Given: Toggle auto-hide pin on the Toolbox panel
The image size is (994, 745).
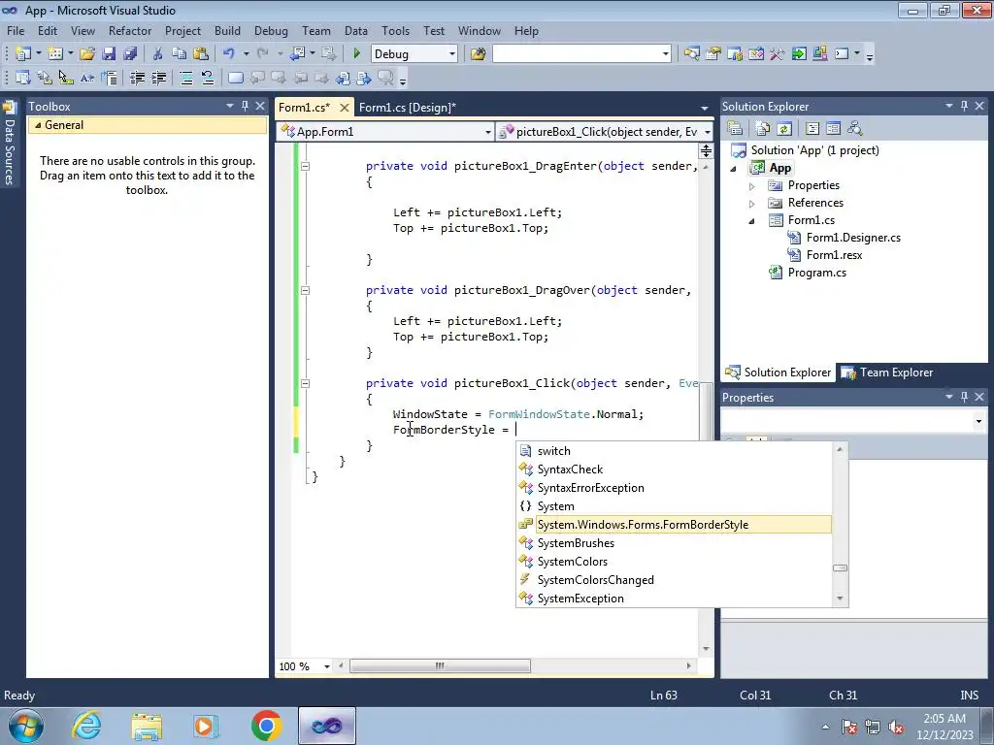Looking at the screenshot, I should pyautogui.click(x=245, y=106).
